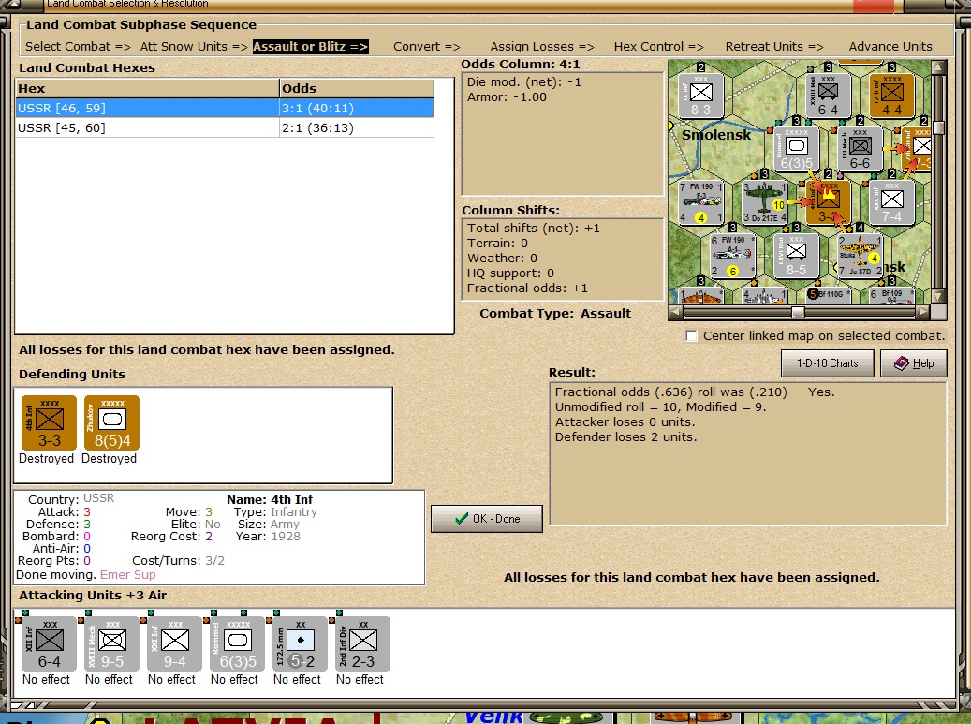The width and height of the screenshot is (971, 724).
Task: Click the Rommel HQ counter on the map
Action: click(796, 149)
